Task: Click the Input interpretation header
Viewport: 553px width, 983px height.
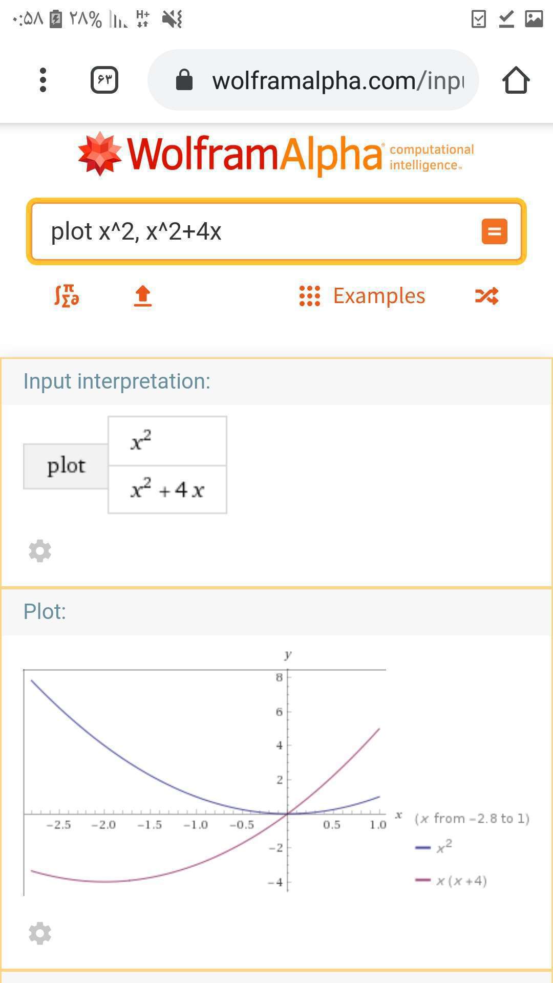Action: coord(276,381)
